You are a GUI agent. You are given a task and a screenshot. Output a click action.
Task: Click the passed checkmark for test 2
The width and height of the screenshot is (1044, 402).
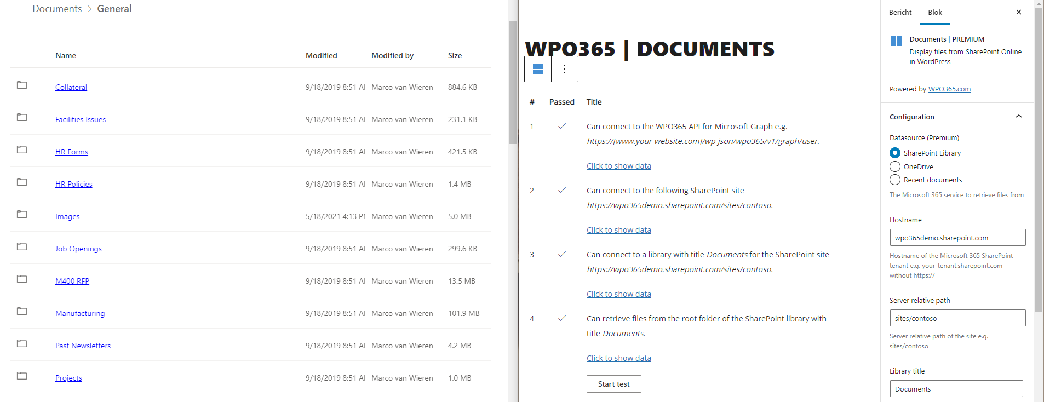pos(562,190)
